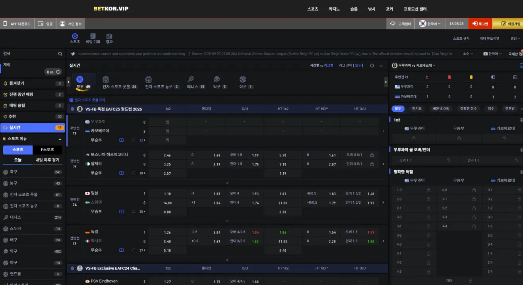The image size is (523, 285).
Task: Toggle alert bell for 보스니아 헤르체고비나 match
Action: (x=134, y=173)
